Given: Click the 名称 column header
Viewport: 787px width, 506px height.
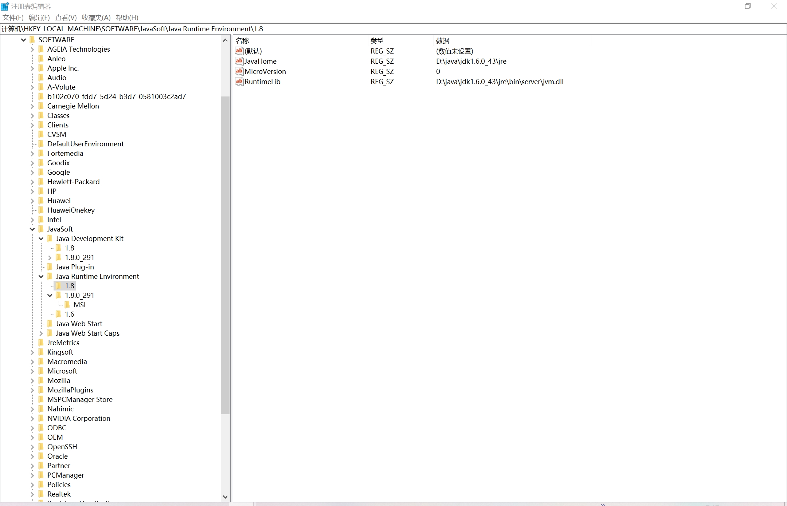Looking at the screenshot, I should tap(242, 40).
